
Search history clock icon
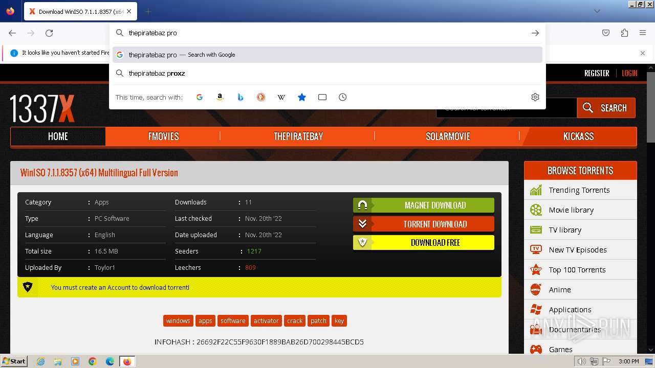(x=343, y=97)
